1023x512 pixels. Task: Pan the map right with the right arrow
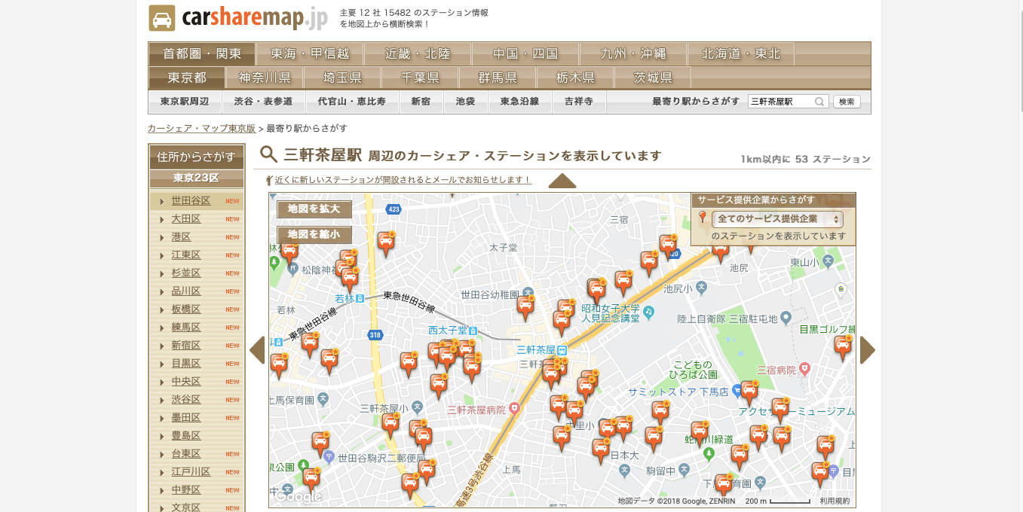[x=867, y=350]
